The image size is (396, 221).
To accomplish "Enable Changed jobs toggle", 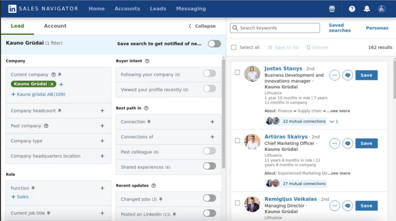I will [209, 198].
